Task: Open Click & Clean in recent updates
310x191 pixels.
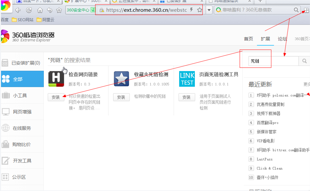Action: [x=269, y=168]
